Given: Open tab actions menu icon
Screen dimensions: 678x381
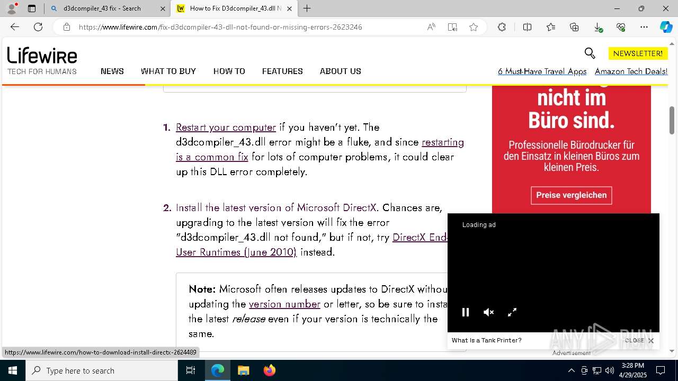Looking at the screenshot, I should coord(32,8).
